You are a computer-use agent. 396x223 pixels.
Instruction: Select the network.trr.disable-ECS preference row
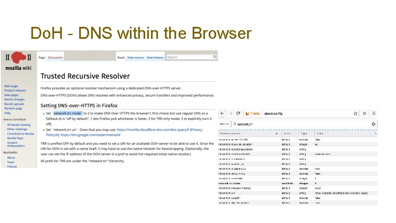(x=297, y=168)
